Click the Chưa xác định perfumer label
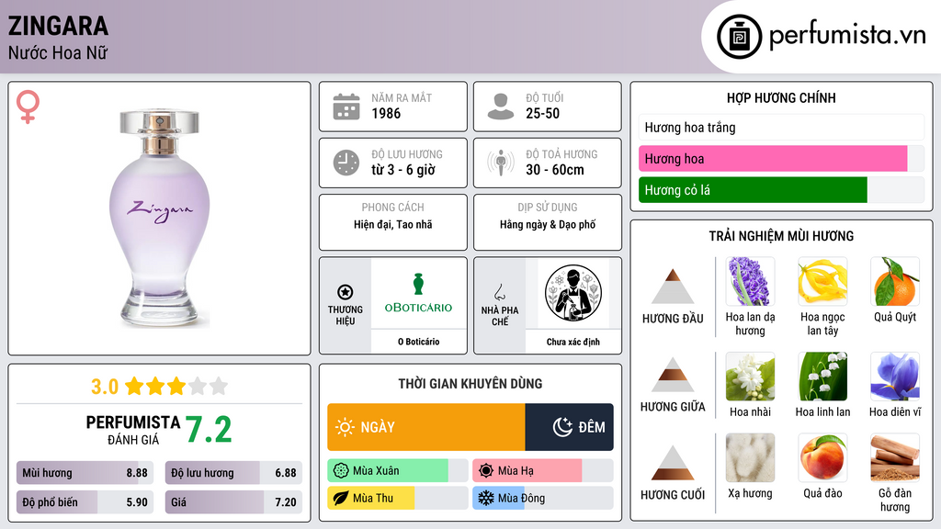941x529 pixels. [573, 342]
